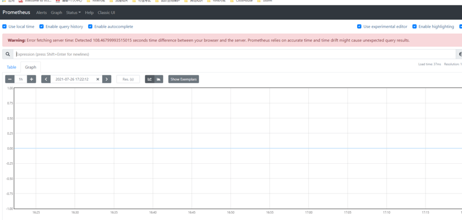Click the x-axis label 17:05

click(348, 212)
